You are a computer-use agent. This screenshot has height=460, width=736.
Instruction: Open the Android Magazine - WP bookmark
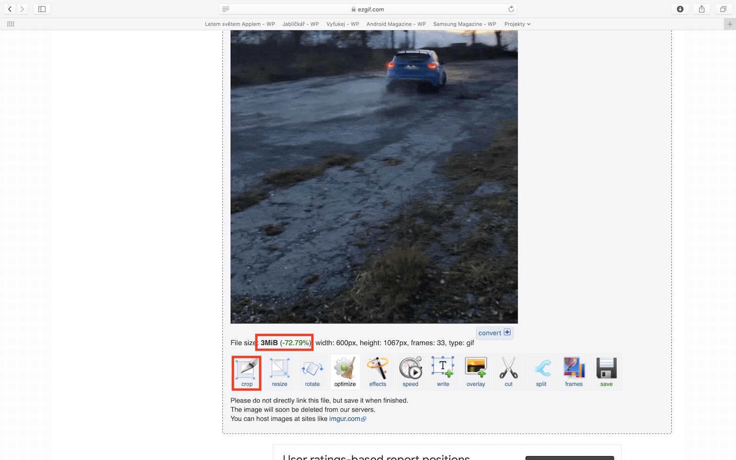coord(396,24)
